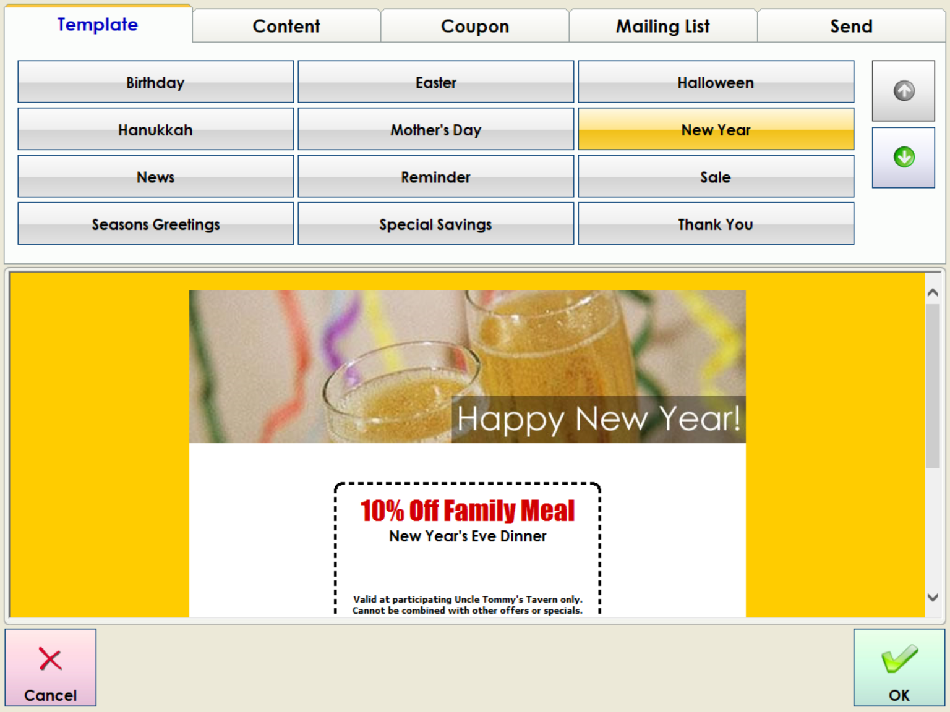This screenshot has height=712, width=950.
Task: Click the preview scrollbar up arrow
Action: (933, 293)
